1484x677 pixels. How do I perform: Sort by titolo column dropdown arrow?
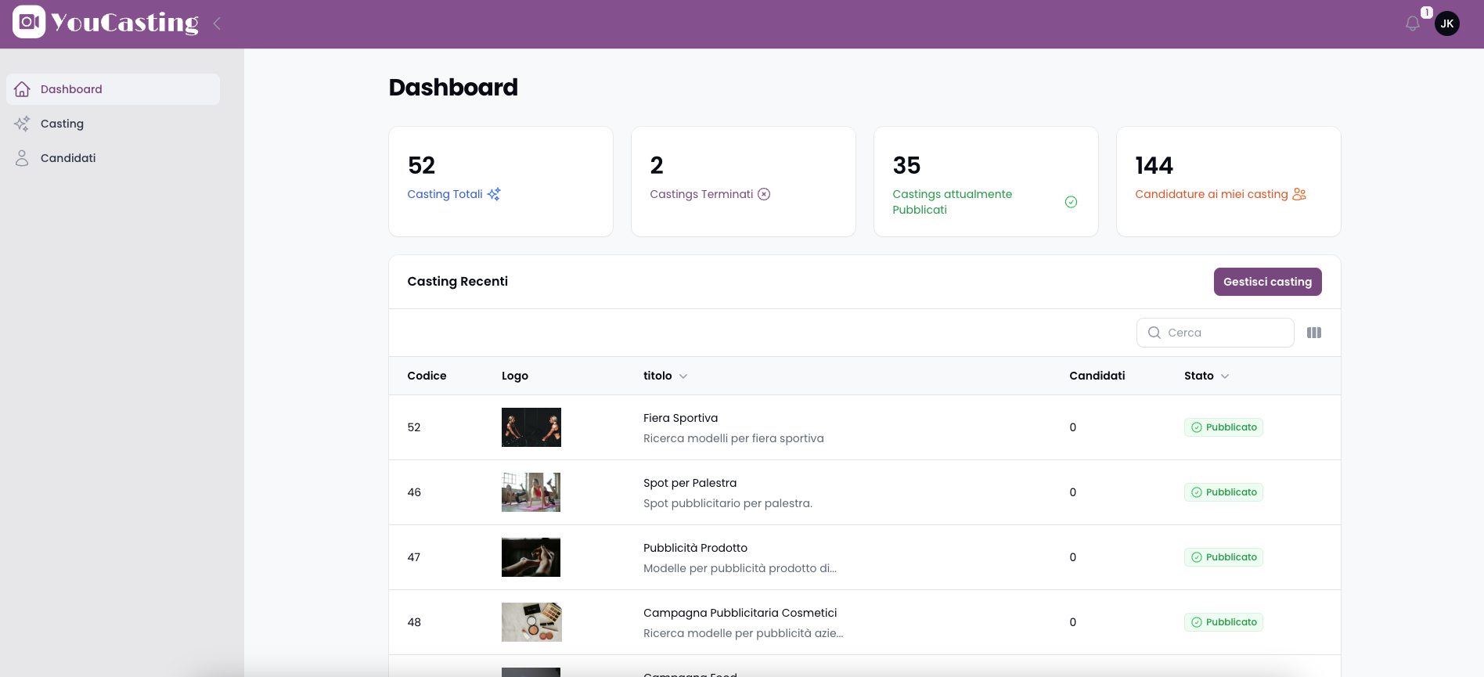(683, 376)
